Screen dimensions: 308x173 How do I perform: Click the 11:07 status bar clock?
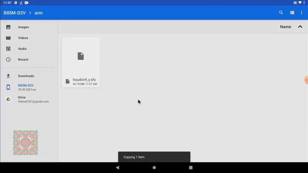8,3
